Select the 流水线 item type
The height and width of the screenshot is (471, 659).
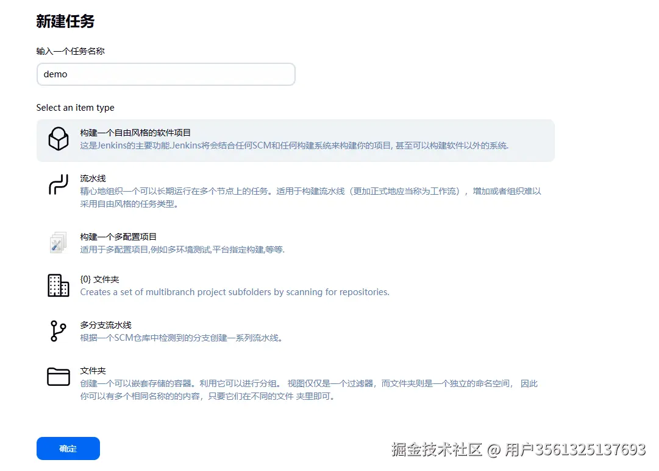point(94,178)
